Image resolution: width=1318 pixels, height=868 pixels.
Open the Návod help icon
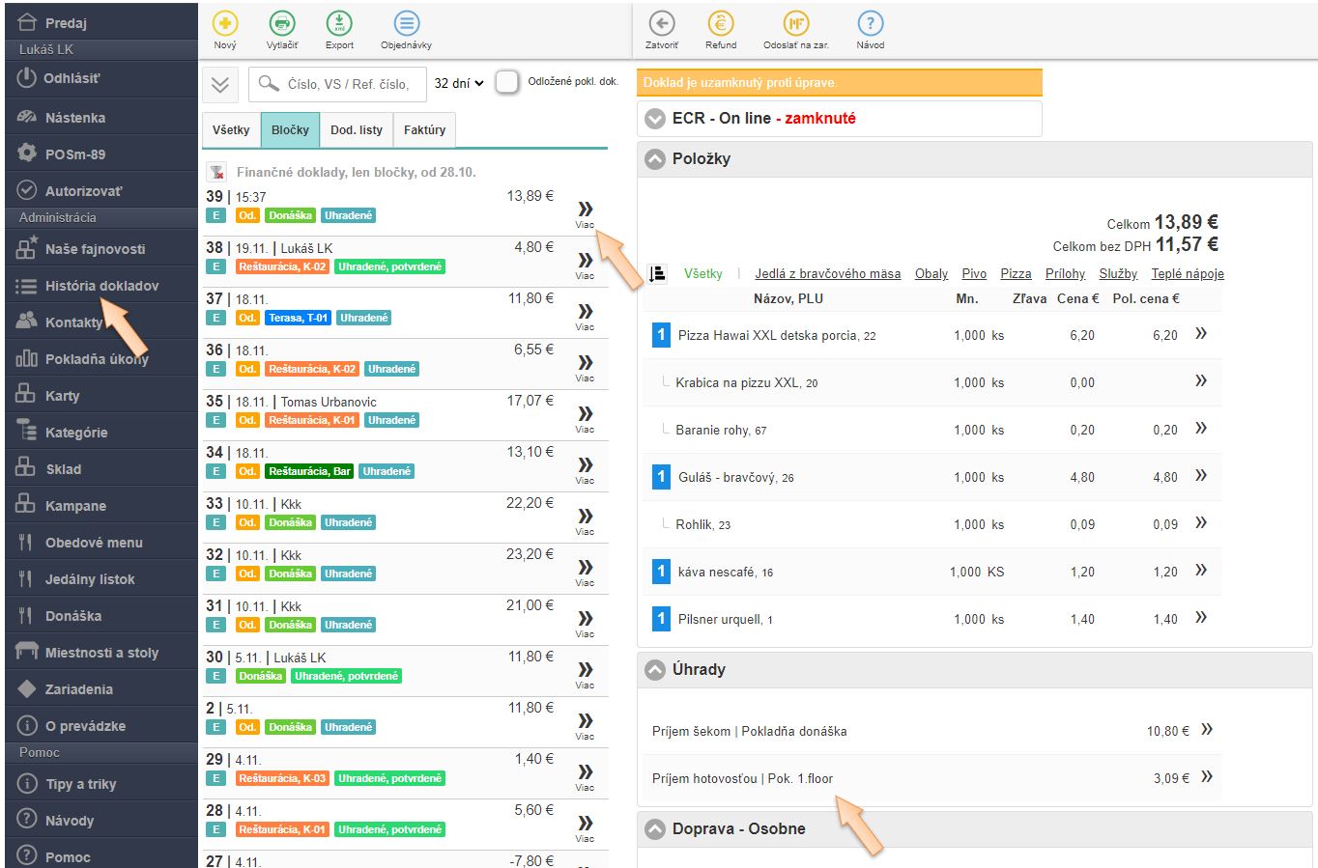(870, 24)
